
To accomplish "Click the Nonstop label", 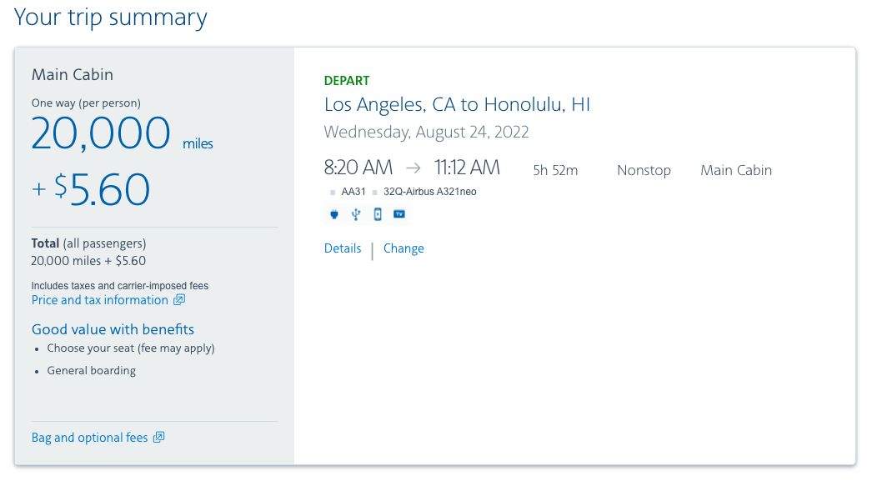I will 644,170.
